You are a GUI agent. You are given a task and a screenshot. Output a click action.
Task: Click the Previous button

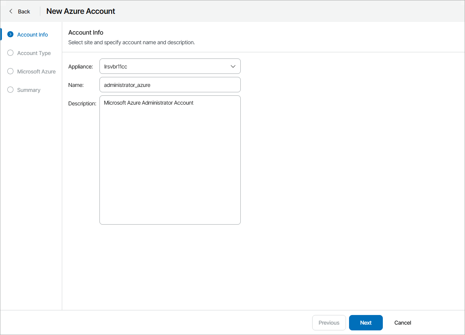pyautogui.click(x=329, y=323)
